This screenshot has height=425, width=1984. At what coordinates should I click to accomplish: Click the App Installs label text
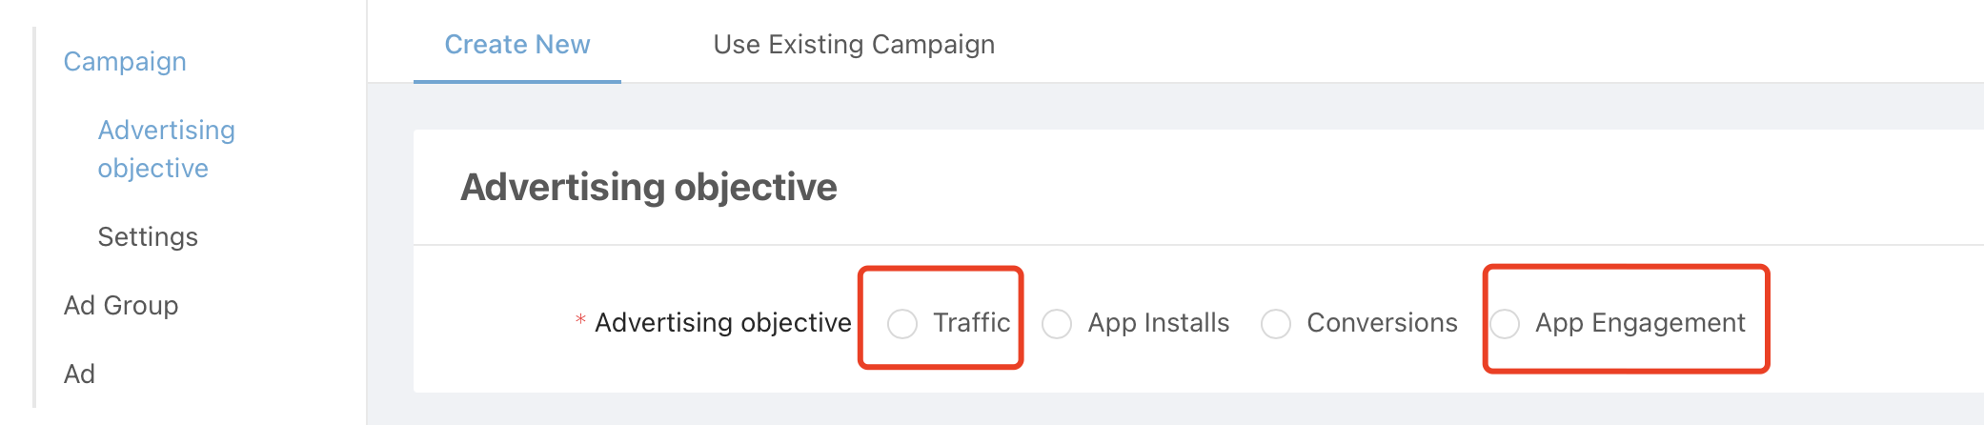(x=1158, y=323)
